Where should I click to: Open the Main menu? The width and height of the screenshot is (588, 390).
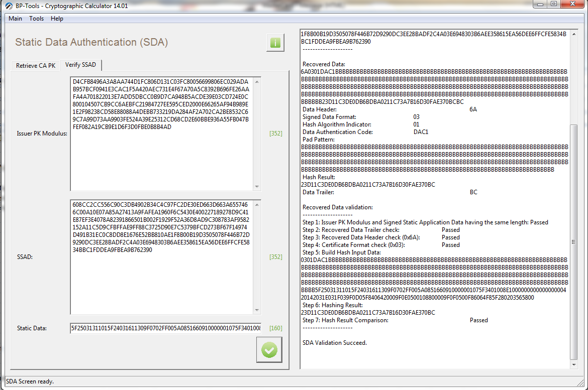tap(16, 19)
